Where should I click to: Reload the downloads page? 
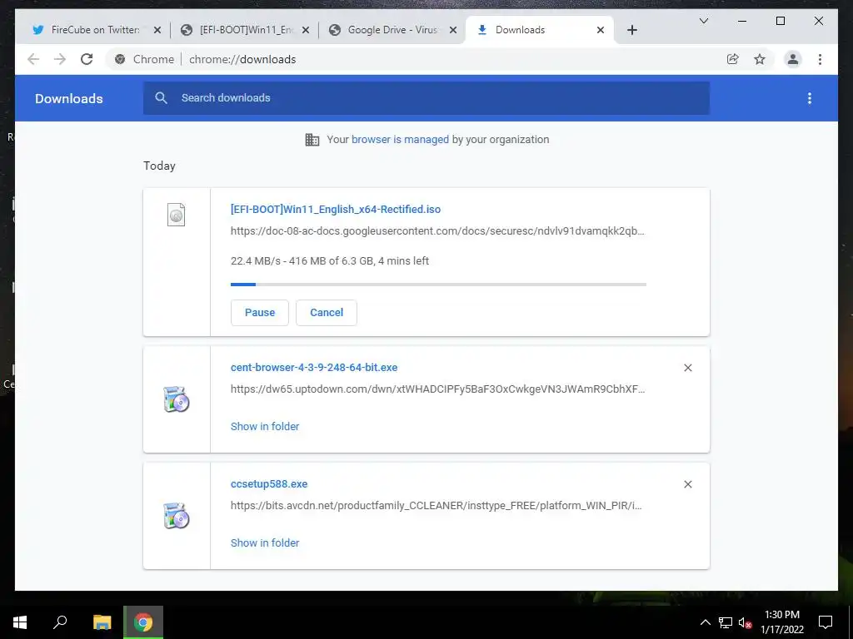coord(87,59)
